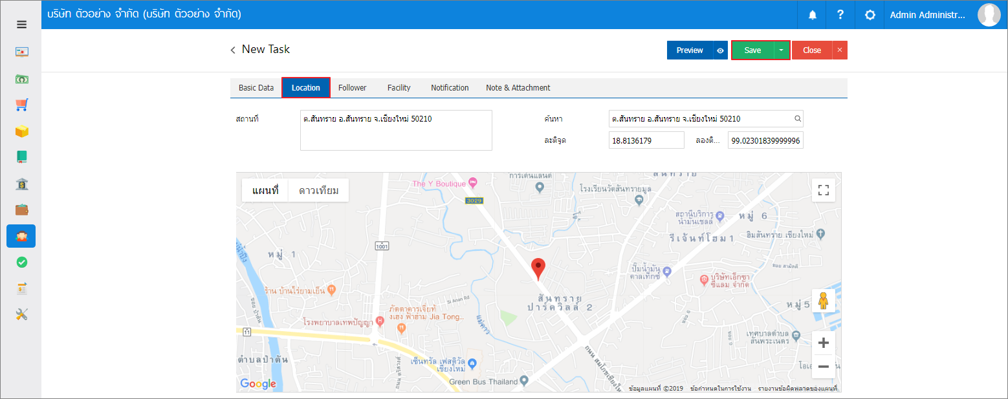Image resolution: width=1008 pixels, height=399 pixels.
Task: Open the shopping cart module in sidebar
Action: [x=21, y=105]
